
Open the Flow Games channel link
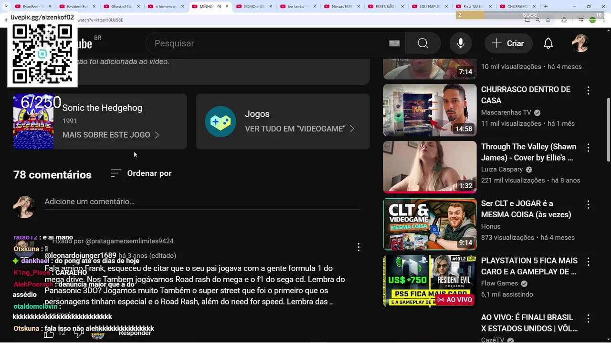[499, 283]
